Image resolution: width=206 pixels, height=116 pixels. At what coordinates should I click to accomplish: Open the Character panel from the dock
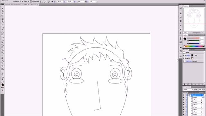click(181, 26)
